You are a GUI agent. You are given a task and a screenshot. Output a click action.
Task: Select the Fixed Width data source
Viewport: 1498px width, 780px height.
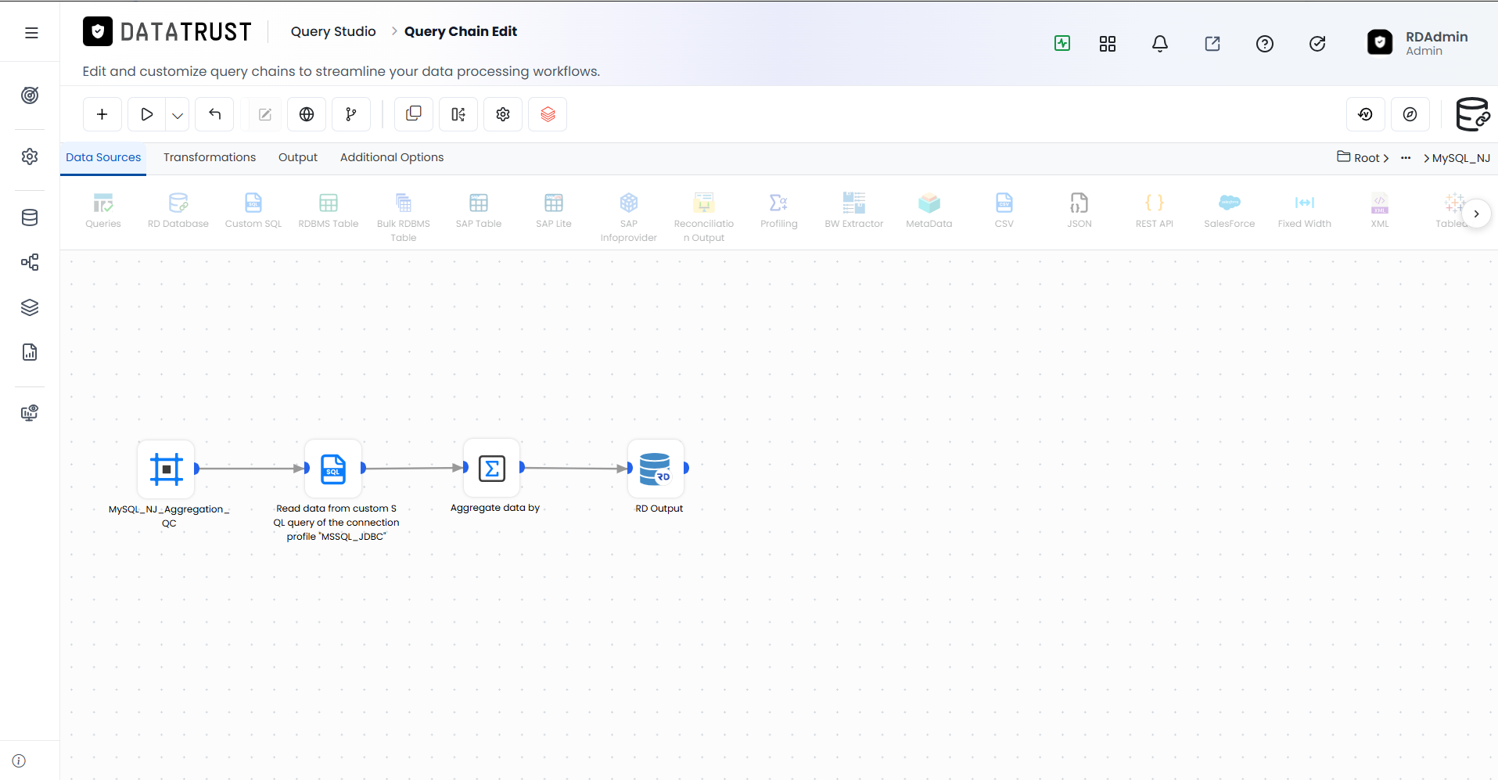(x=1305, y=210)
